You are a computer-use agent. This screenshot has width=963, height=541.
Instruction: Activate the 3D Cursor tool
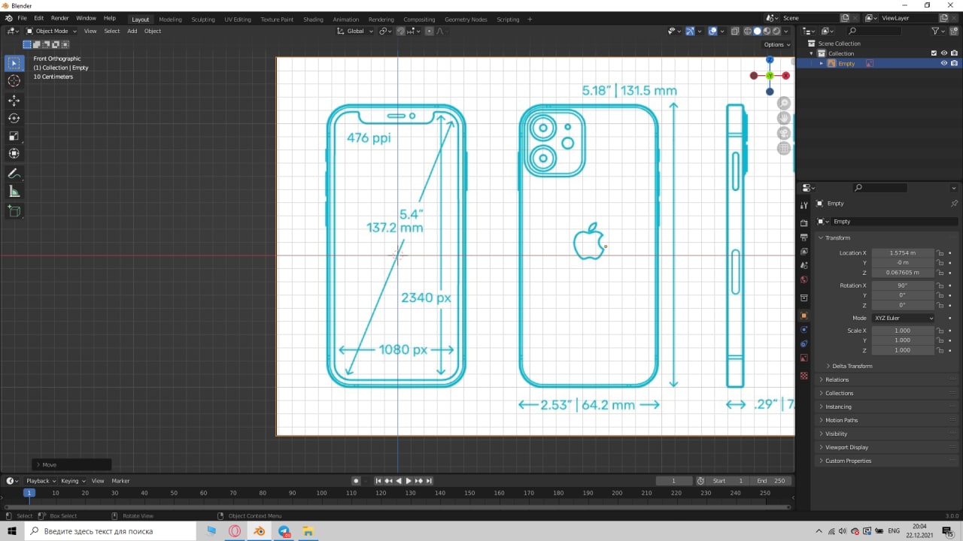pyautogui.click(x=14, y=81)
